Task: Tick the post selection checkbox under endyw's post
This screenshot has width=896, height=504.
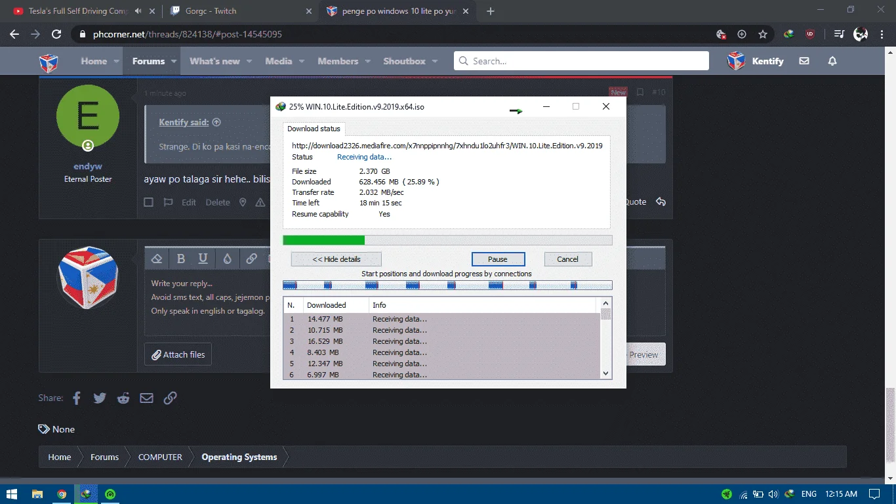Action: tap(149, 202)
